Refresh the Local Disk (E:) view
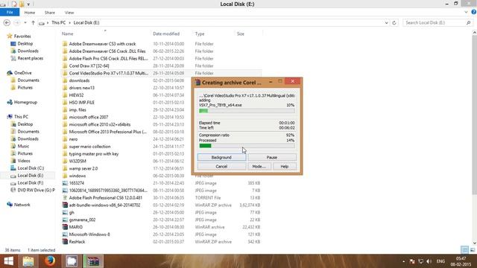Screen dimensions: 477x268 [x=394, y=23]
